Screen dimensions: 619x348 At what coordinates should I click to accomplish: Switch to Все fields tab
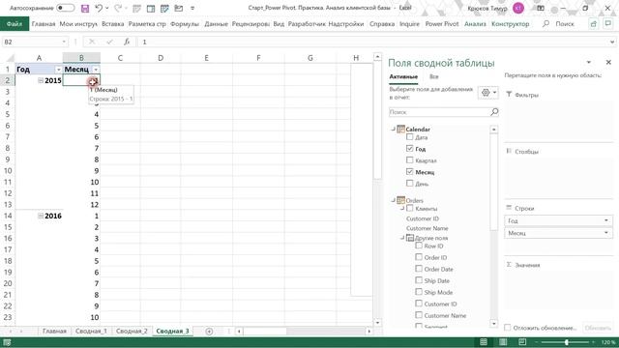coord(434,77)
